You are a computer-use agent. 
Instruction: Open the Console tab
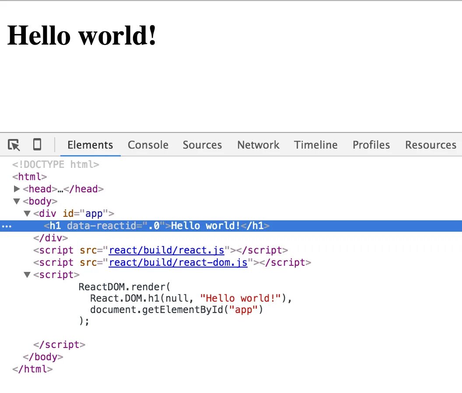(x=148, y=145)
